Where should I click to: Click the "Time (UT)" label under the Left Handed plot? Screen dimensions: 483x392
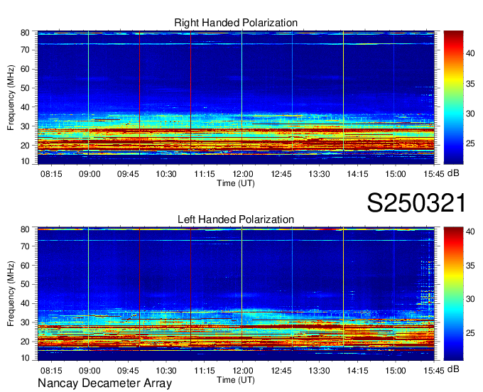point(236,380)
